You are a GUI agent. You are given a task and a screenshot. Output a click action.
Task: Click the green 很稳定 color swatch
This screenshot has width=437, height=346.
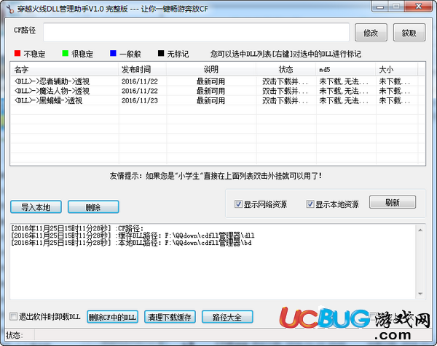click(66, 53)
